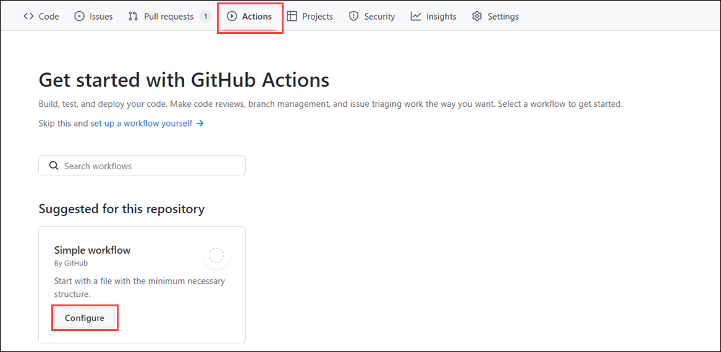Click the Issues circle icon

[79, 17]
